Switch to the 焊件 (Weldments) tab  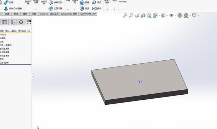[25, 14]
